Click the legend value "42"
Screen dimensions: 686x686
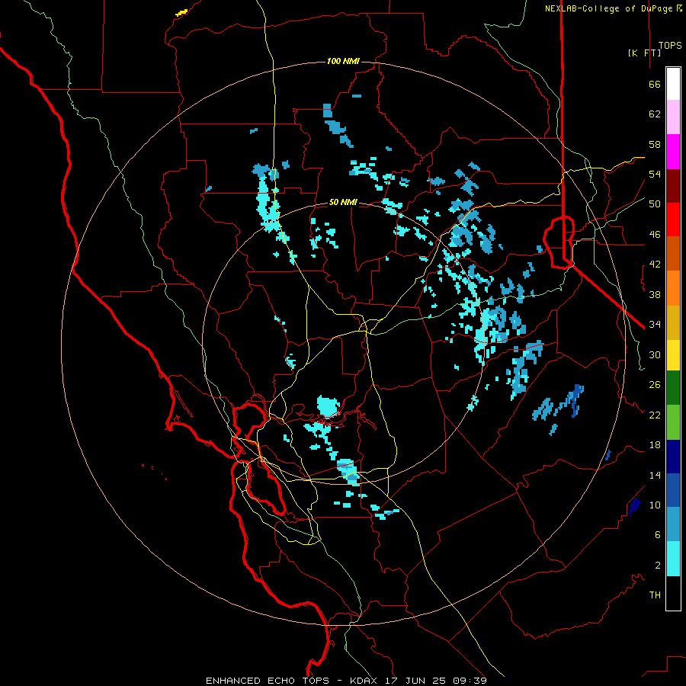(x=655, y=264)
